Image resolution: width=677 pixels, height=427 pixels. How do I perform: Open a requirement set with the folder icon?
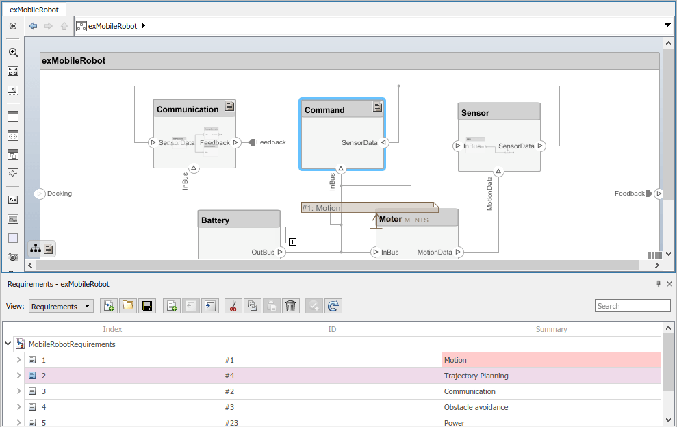(128, 306)
